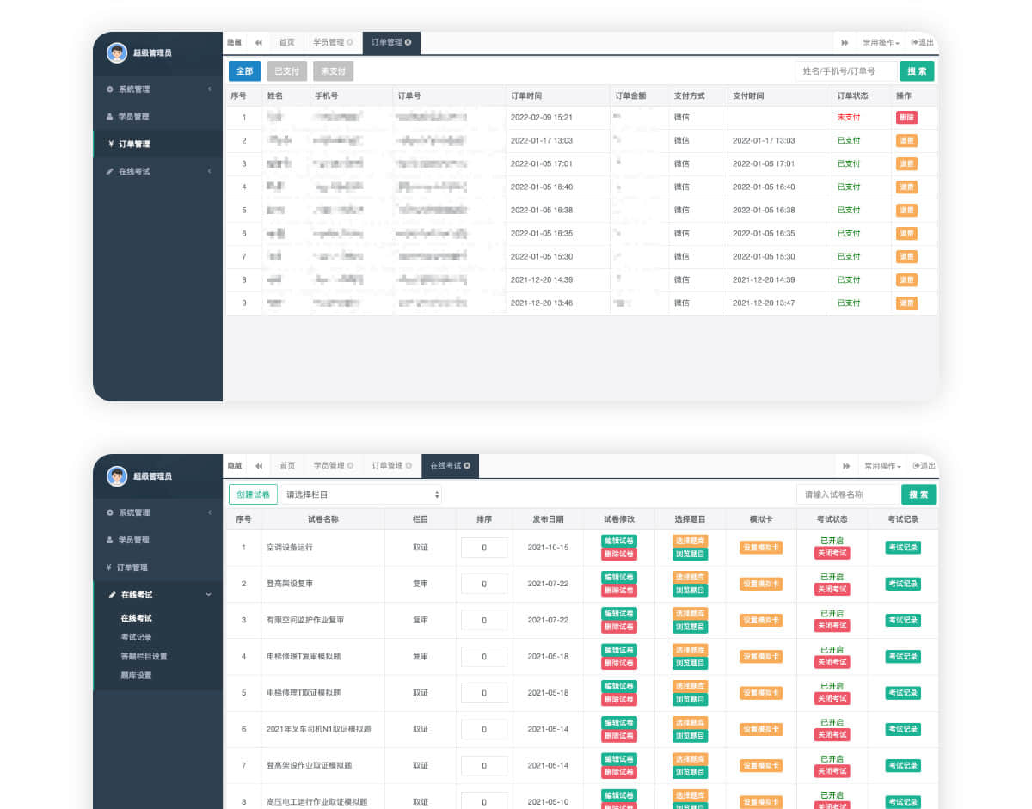Open the 常用操作 dropdown in the orders window
This screenshot has width=1032, height=809.
tap(881, 42)
